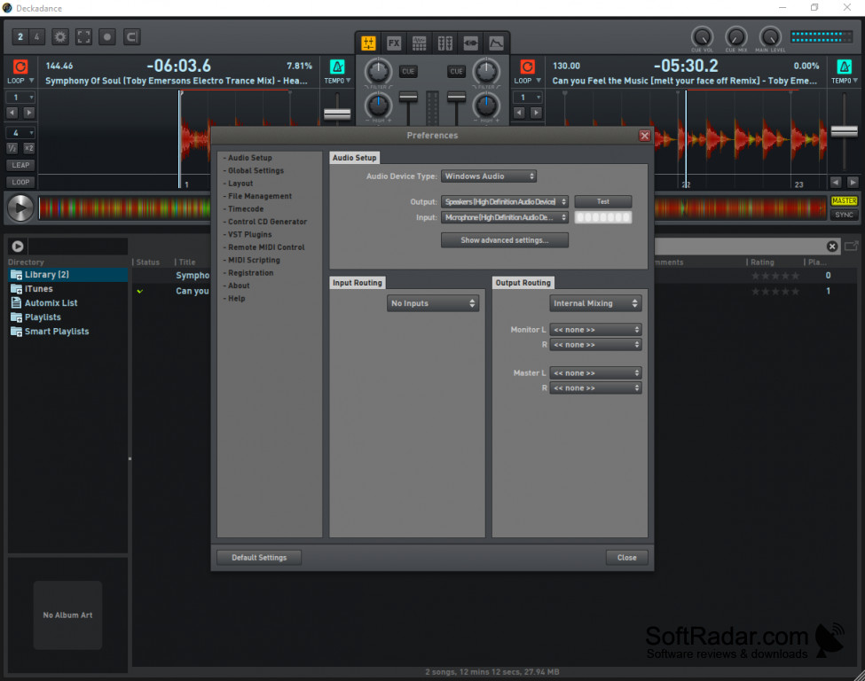
Task: Toggle left channel CUE button
Action: click(x=408, y=71)
